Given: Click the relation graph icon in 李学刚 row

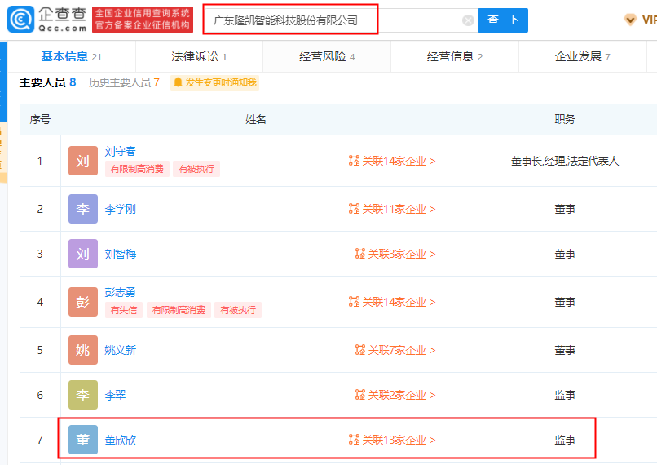Looking at the screenshot, I should point(354,209).
